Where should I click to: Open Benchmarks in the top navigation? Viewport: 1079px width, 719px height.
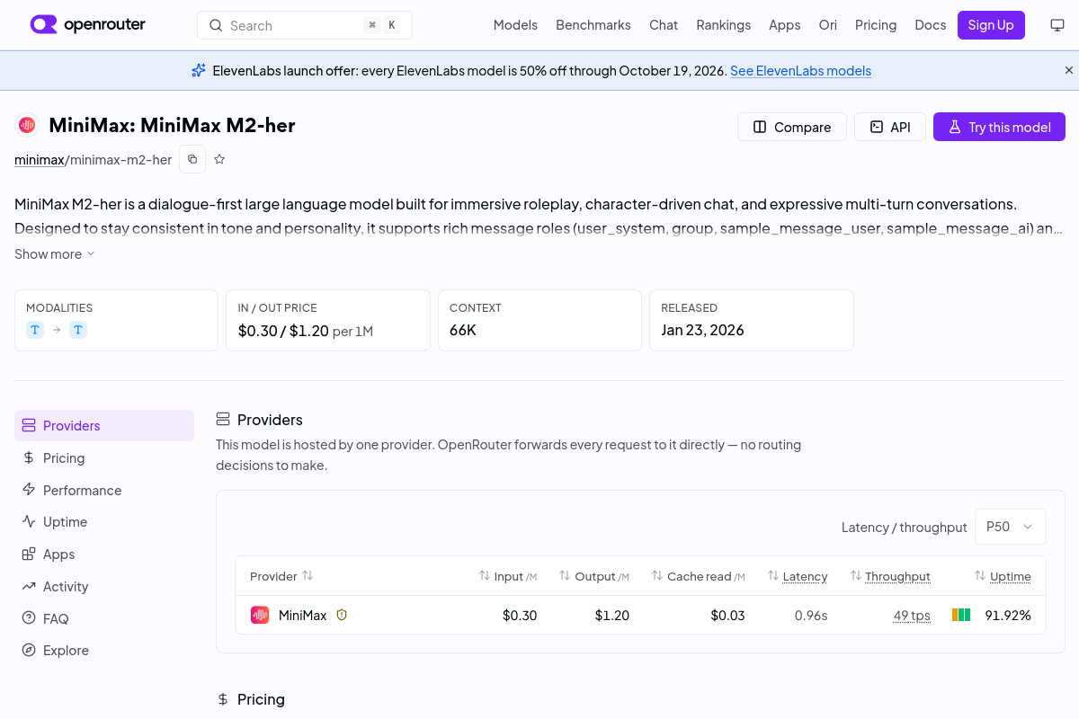[593, 25]
